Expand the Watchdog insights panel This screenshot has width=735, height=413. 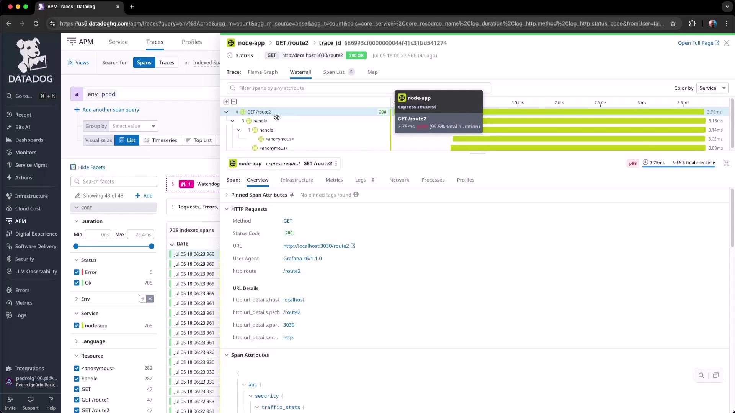coord(173,184)
